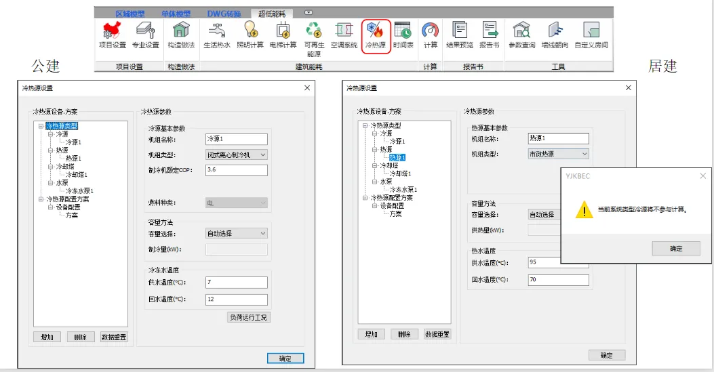Switch to 区域模型 ribbon tab
The width and height of the screenshot is (714, 372).
pos(130,14)
